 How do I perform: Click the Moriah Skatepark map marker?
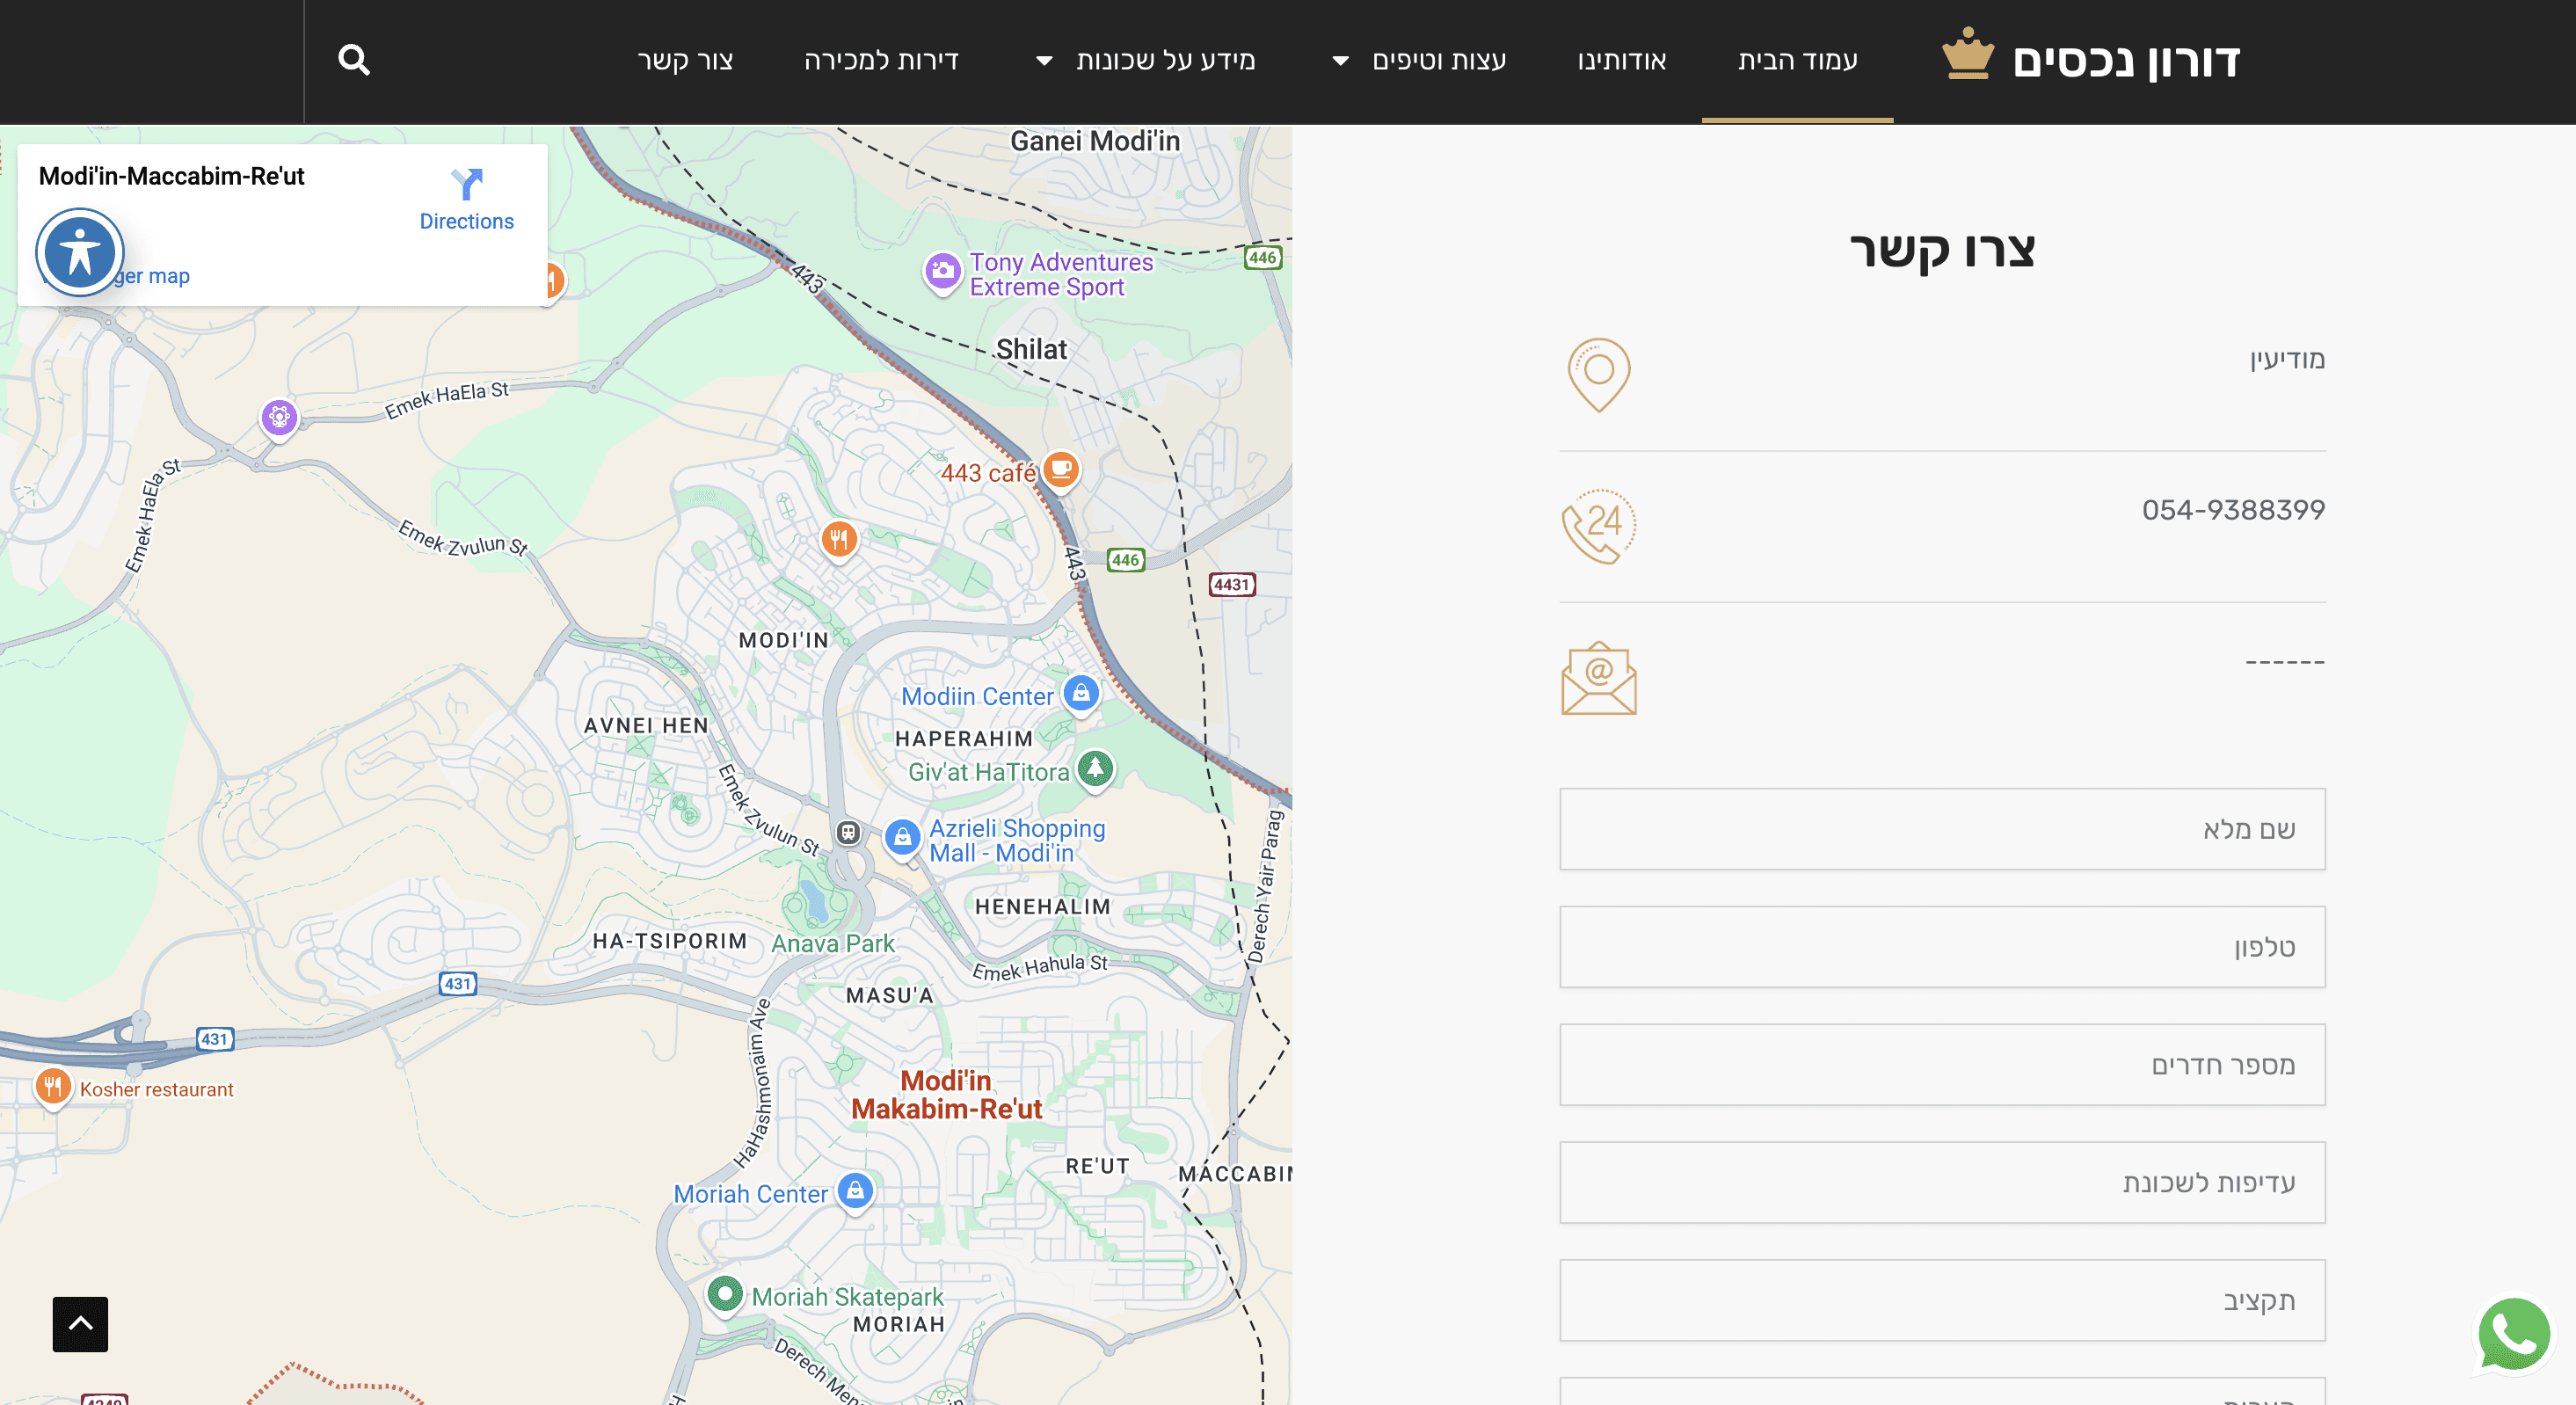pyautogui.click(x=725, y=1293)
